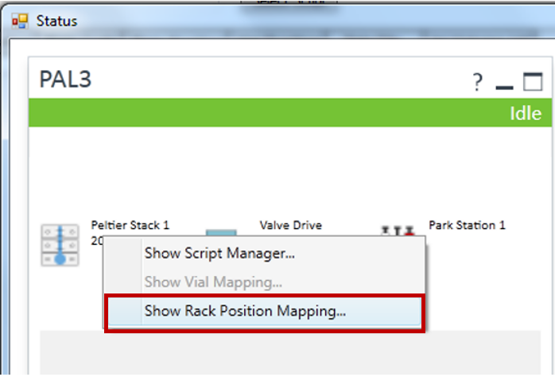Click the Valve Drive module label
Image resolution: width=555 pixels, height=377 pixels.
(290, 225)
